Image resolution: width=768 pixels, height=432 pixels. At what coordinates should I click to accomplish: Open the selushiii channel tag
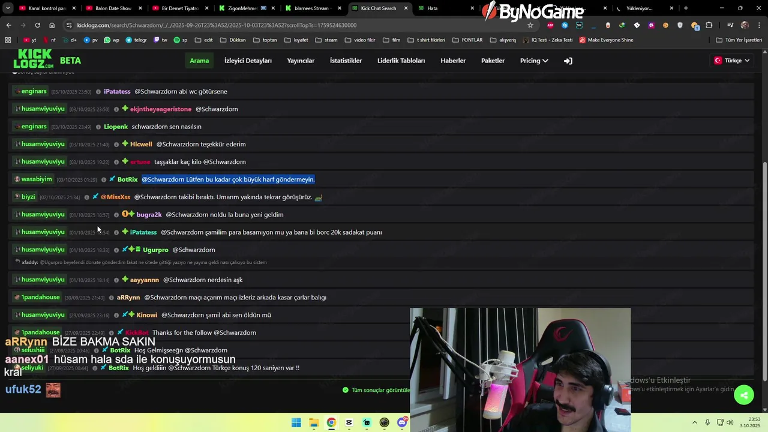(29, 350)
